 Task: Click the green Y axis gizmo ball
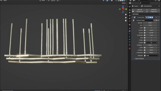pos(126,9)
